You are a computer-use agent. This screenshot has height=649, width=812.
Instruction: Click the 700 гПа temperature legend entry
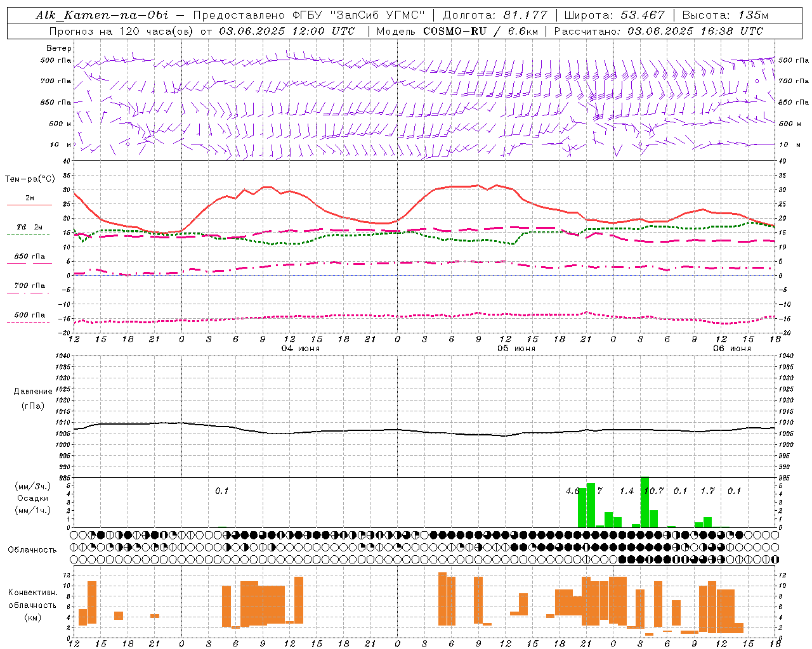coord(30,286)
